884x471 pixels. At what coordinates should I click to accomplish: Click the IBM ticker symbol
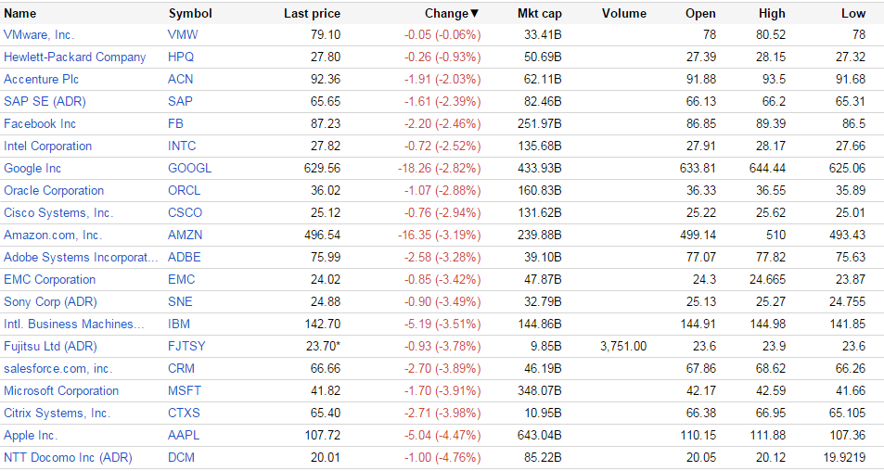[179, 324]
